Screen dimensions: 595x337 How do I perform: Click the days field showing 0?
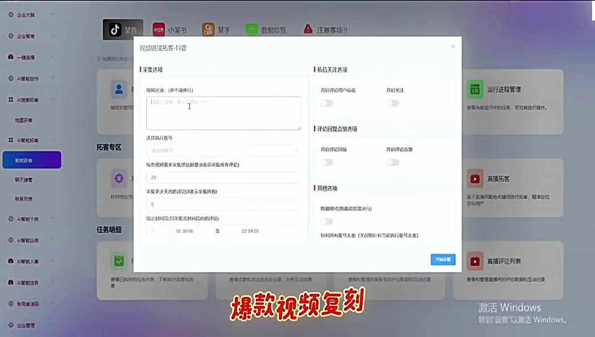(x=224, y=204)
